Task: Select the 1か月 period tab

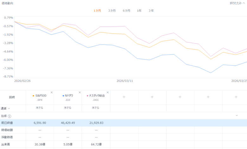Action: click(x=97, y=11)
